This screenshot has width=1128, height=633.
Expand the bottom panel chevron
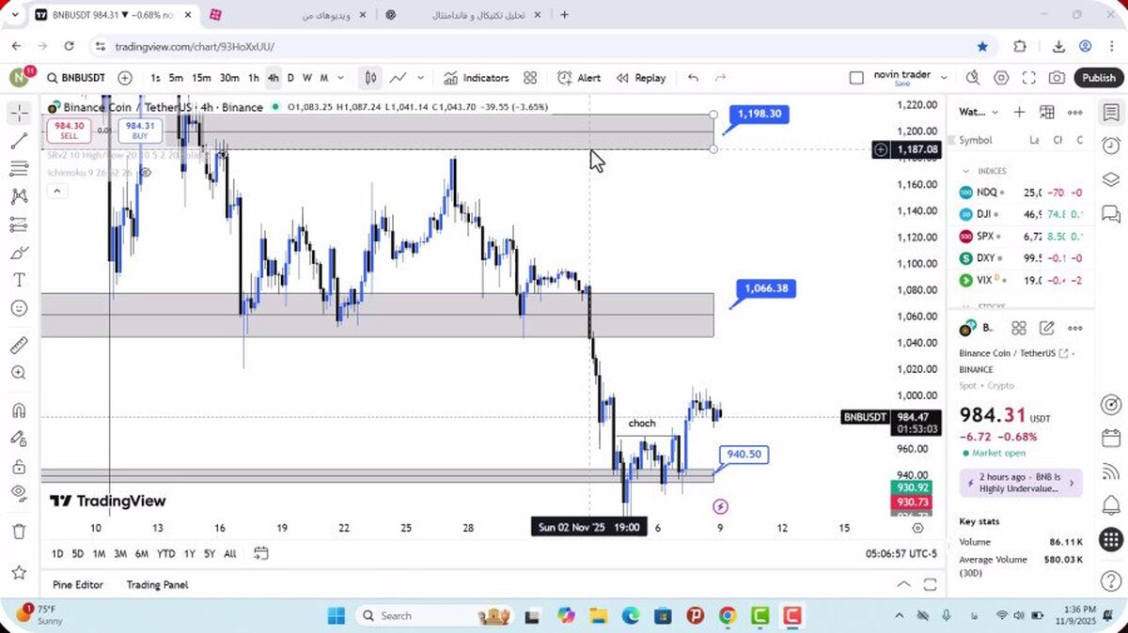pos(903,584)
